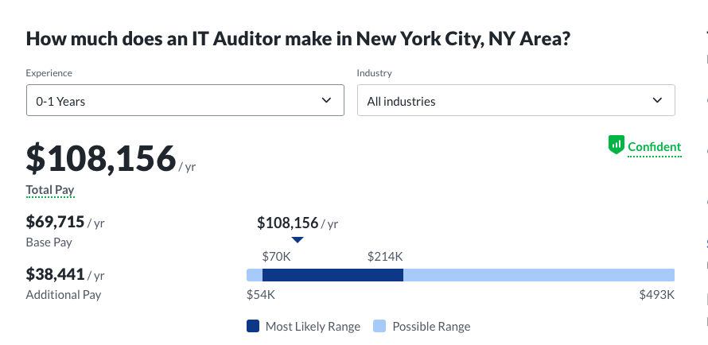
Task: Click the chevron arrow in Industry dropdown
Action: tap(657, 100)
